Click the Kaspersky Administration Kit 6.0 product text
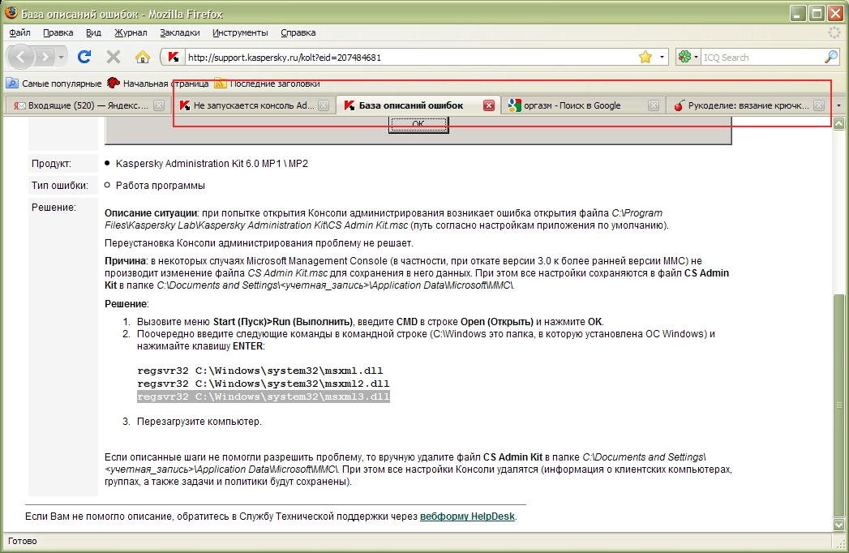The width and height of the screenshot is (849, 553). pos(212,164)
